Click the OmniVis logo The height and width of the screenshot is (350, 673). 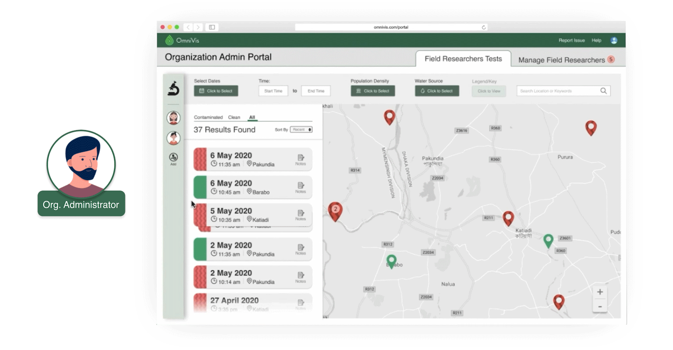click(182, 40)
